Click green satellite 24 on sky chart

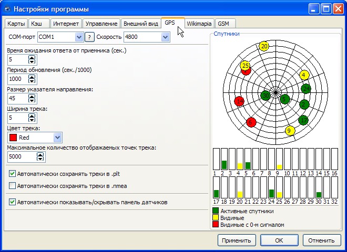(x=306, y=88)
